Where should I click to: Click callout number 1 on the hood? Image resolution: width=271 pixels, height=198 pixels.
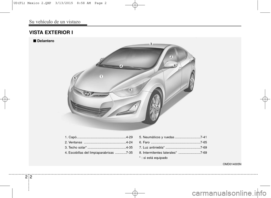(x=101, y=76)
